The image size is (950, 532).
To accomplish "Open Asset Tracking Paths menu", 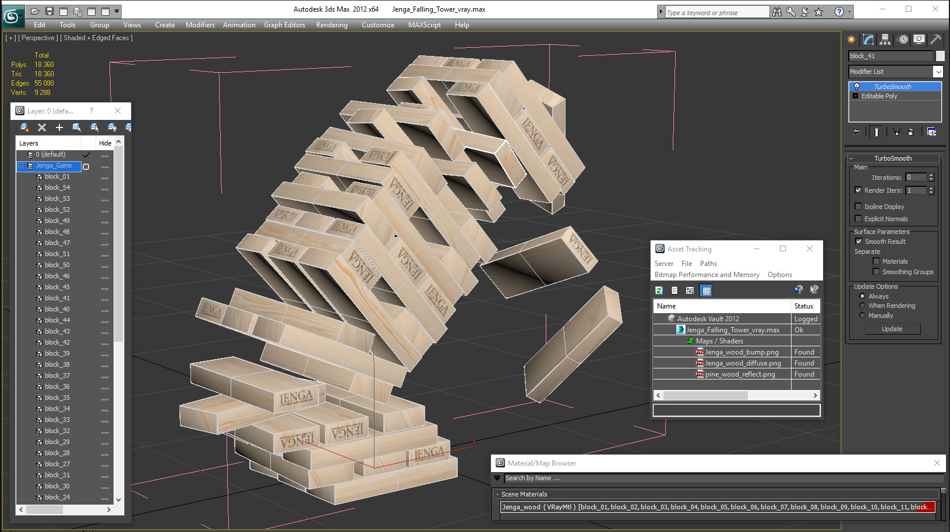I will pyautogui.click(x=708, y=264).
